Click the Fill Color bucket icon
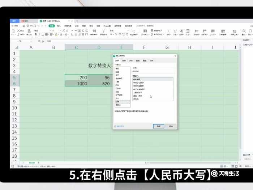Screen dimensions: 253x190 (x=56, y=34)
